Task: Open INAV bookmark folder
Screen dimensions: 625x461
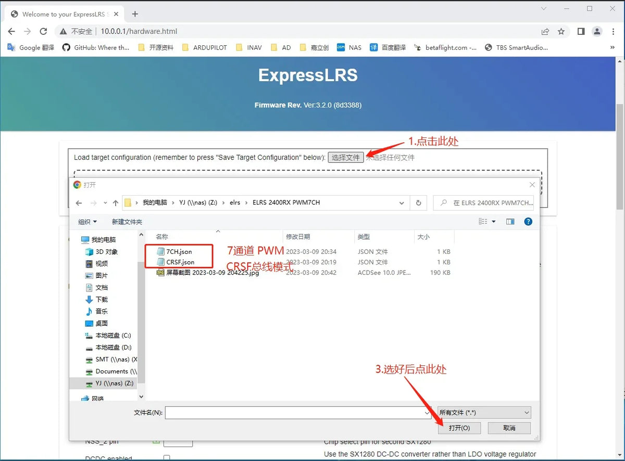Action: point(249,47)
